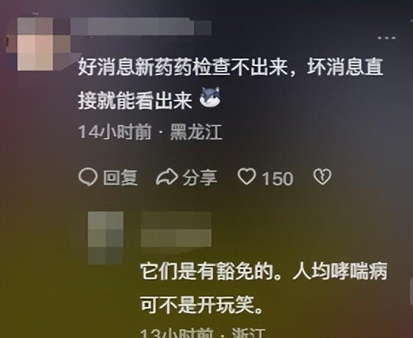Click the speech bubble reply icon

pyautogui.click(x=88, y=177)
